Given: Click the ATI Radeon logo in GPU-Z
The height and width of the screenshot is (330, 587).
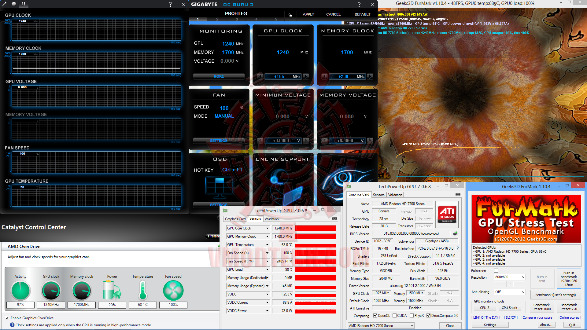Looking at the screenshot, I should [x=446, y=214].
